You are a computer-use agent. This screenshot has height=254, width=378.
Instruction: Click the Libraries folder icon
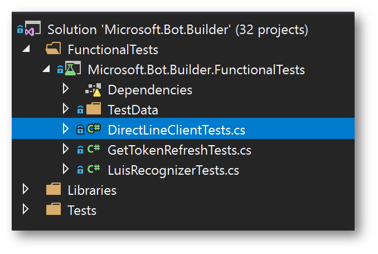pyautogui.click(x=54, y=190)
